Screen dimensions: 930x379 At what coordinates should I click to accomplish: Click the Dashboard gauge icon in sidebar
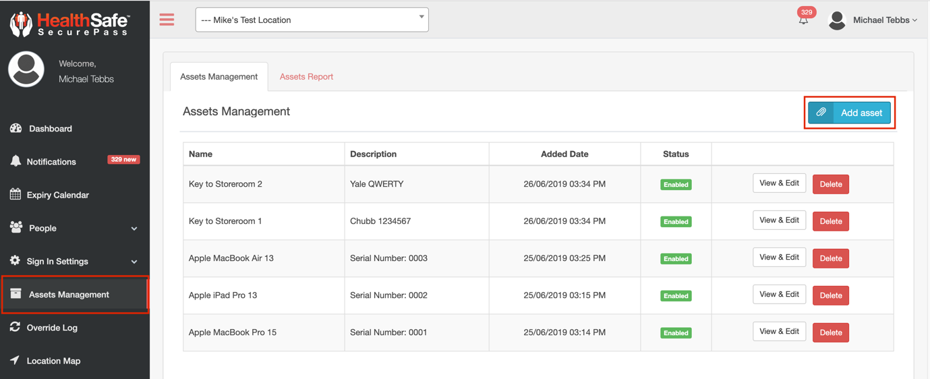16,128
